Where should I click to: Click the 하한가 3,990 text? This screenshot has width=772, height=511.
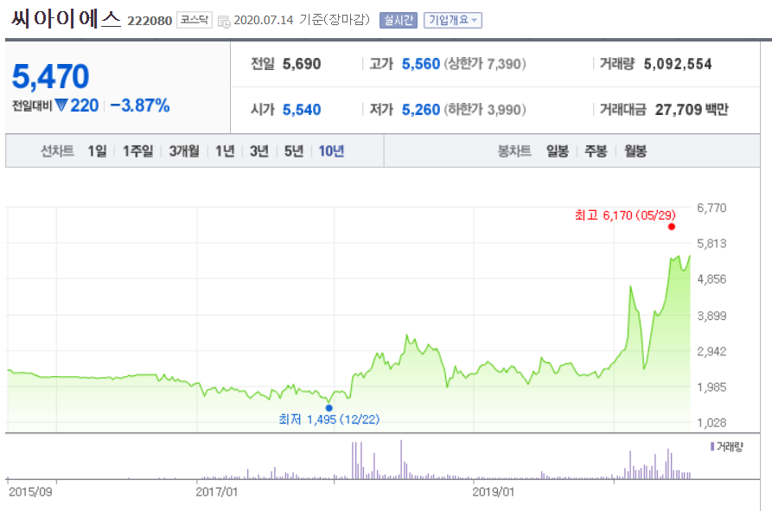(x=485, y=110)
